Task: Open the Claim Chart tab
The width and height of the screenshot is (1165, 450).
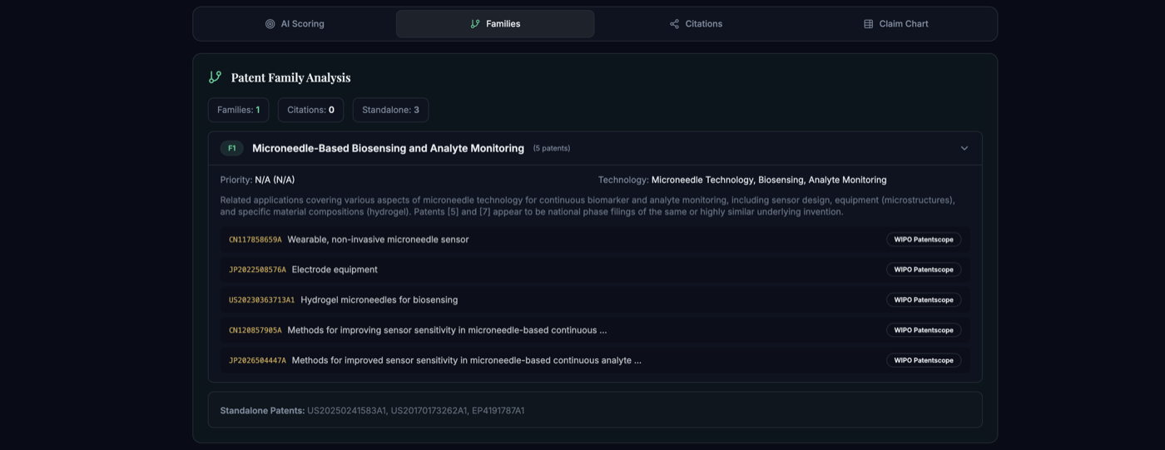Action: [895, 24]
